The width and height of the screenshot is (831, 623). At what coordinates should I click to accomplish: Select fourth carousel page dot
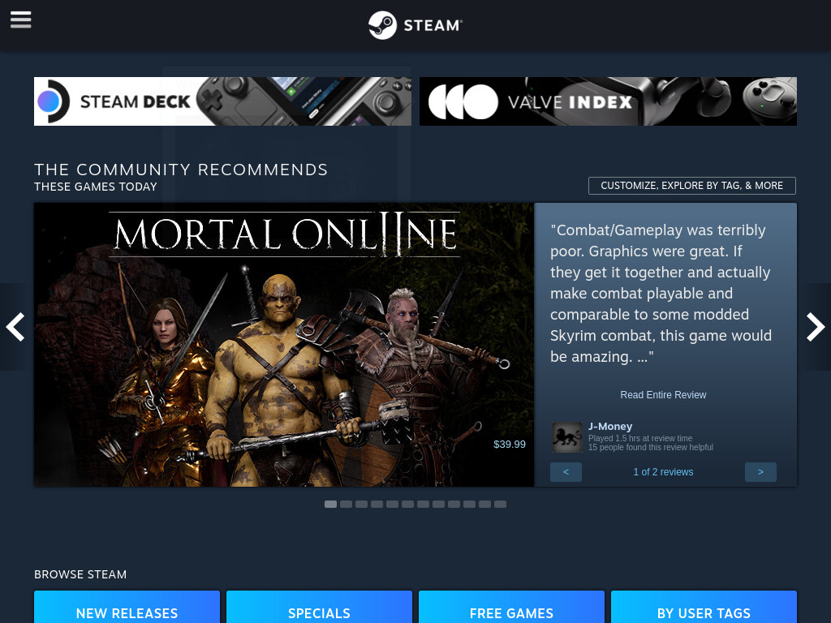[377, 505]
